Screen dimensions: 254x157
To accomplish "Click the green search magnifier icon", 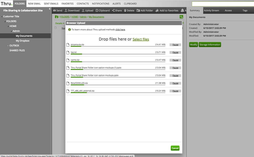I will (x=181, y=17).
